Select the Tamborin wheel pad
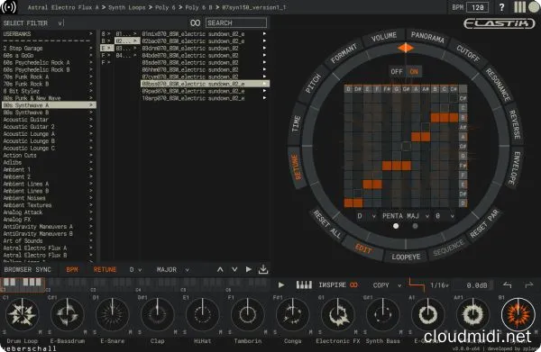The image size is (541, 352). point(247,315)
